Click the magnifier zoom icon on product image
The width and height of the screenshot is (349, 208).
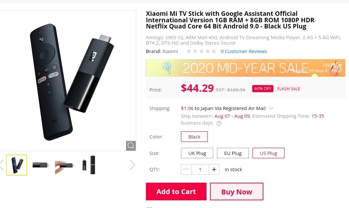click(x=131, y=146)
